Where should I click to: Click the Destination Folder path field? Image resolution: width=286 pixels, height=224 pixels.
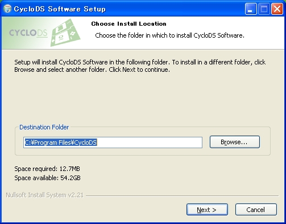(x=113, y=142)
